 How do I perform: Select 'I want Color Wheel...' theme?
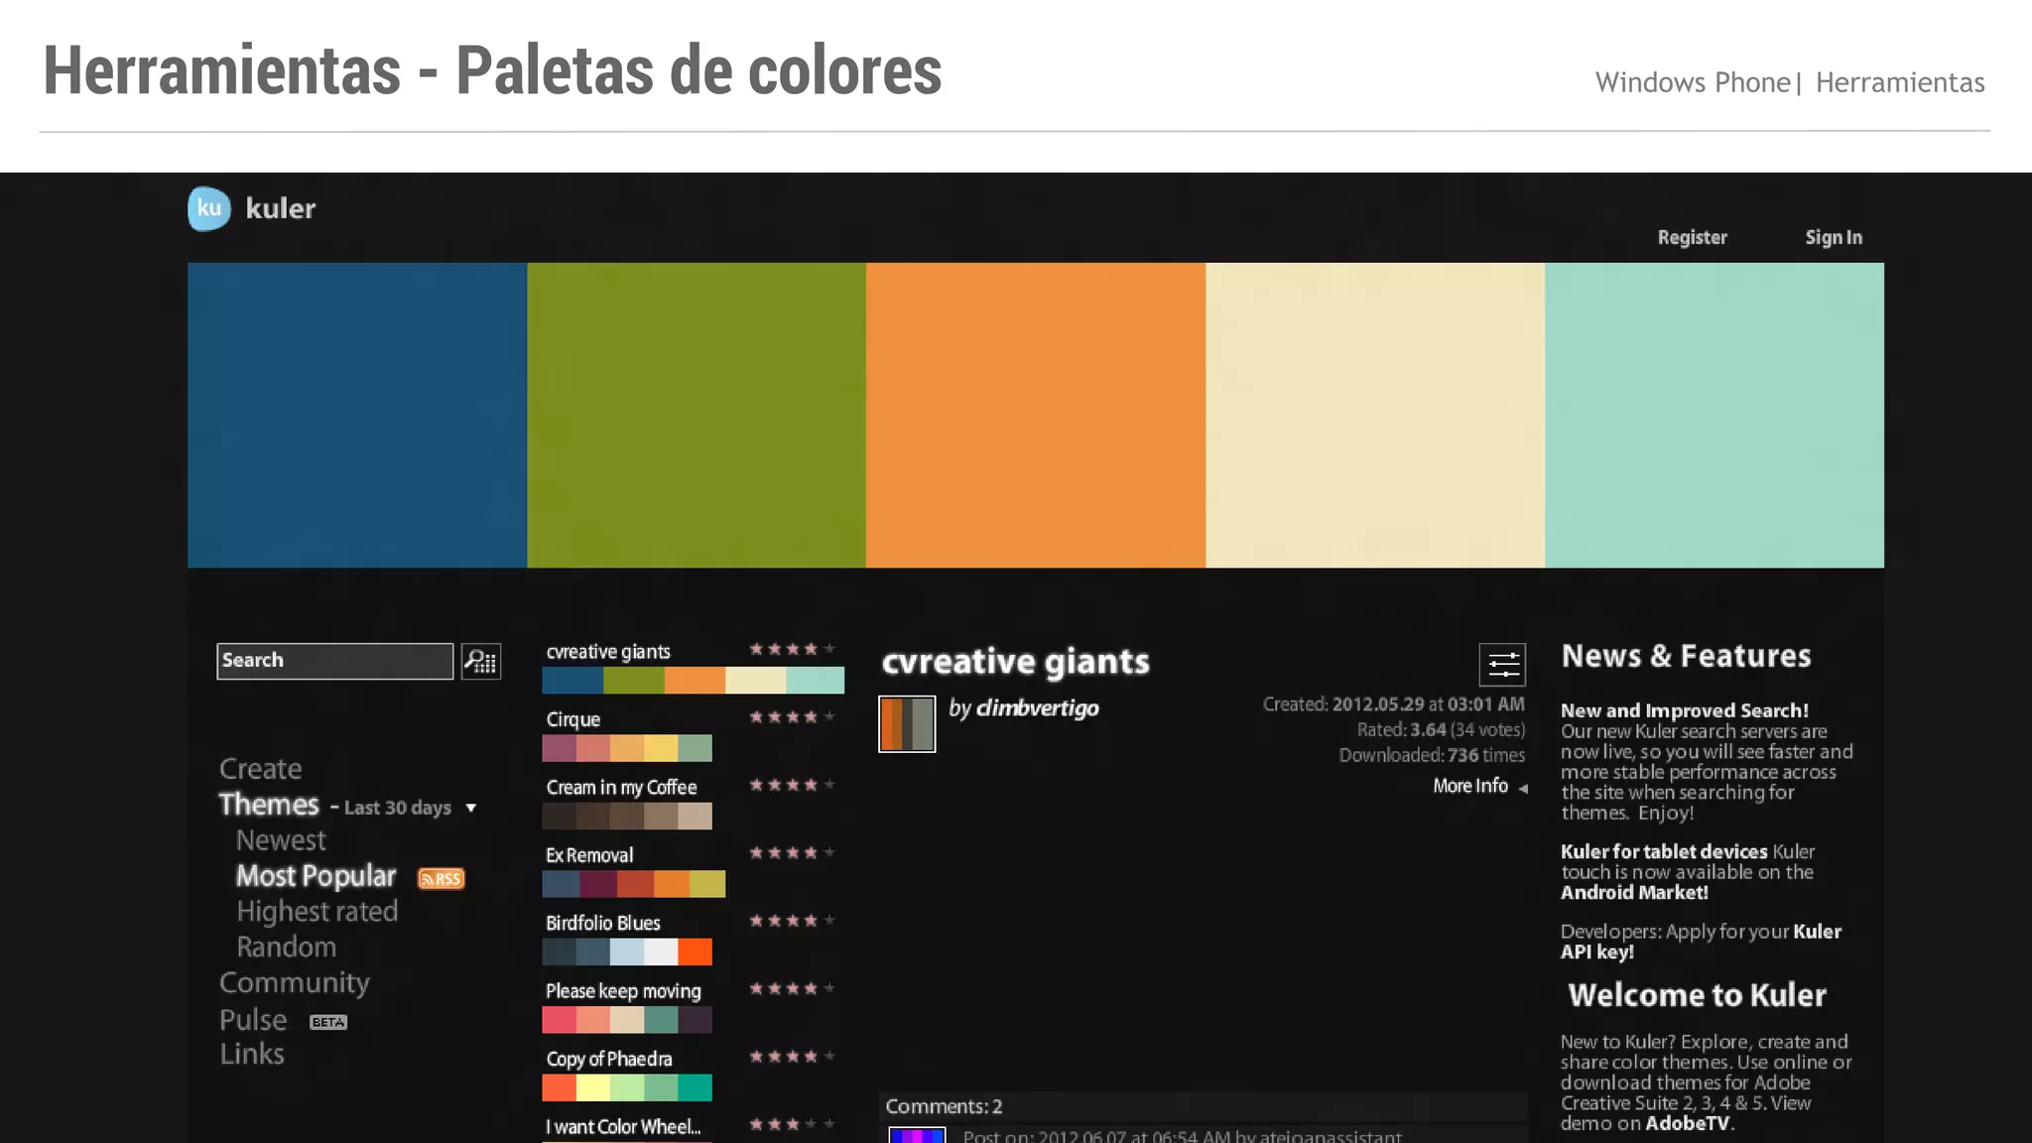pos(623,1127)
